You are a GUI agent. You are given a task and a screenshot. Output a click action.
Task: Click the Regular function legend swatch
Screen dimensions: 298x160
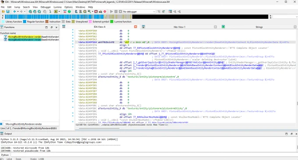click(25, 21)
